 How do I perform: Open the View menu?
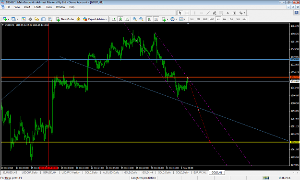(x=17, y=7)
